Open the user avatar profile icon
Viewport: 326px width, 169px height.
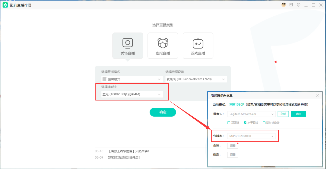(x=283, y=5)
